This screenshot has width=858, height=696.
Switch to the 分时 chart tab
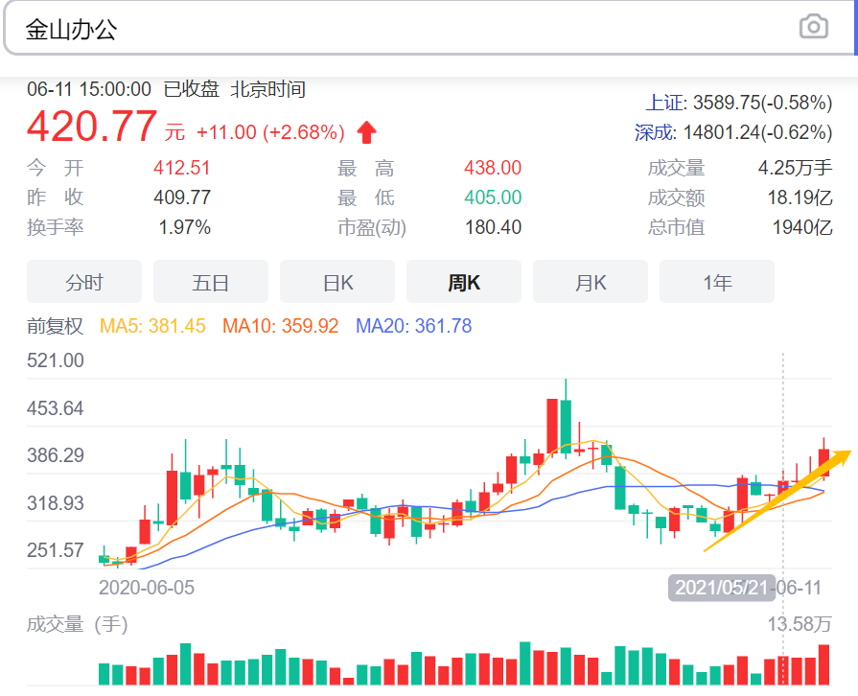pyautogui.click(x=83, y=281)
